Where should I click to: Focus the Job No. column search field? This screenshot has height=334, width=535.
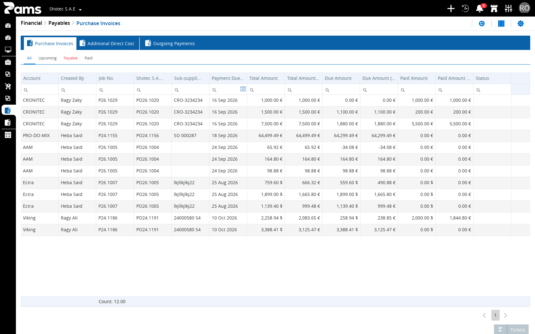click(115, 90)
